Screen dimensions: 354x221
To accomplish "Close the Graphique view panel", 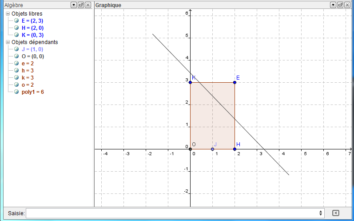I will [347, 4].
